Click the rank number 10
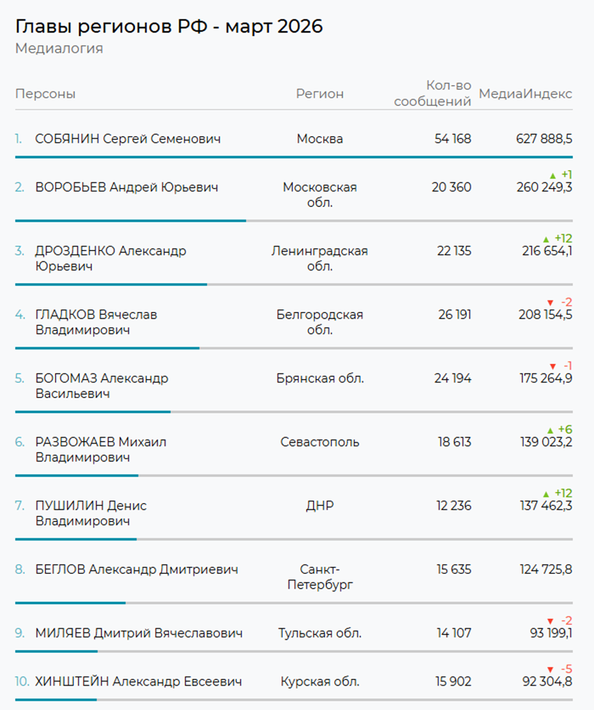Screen dimensions: 594x710 click(x=22, y=682)
